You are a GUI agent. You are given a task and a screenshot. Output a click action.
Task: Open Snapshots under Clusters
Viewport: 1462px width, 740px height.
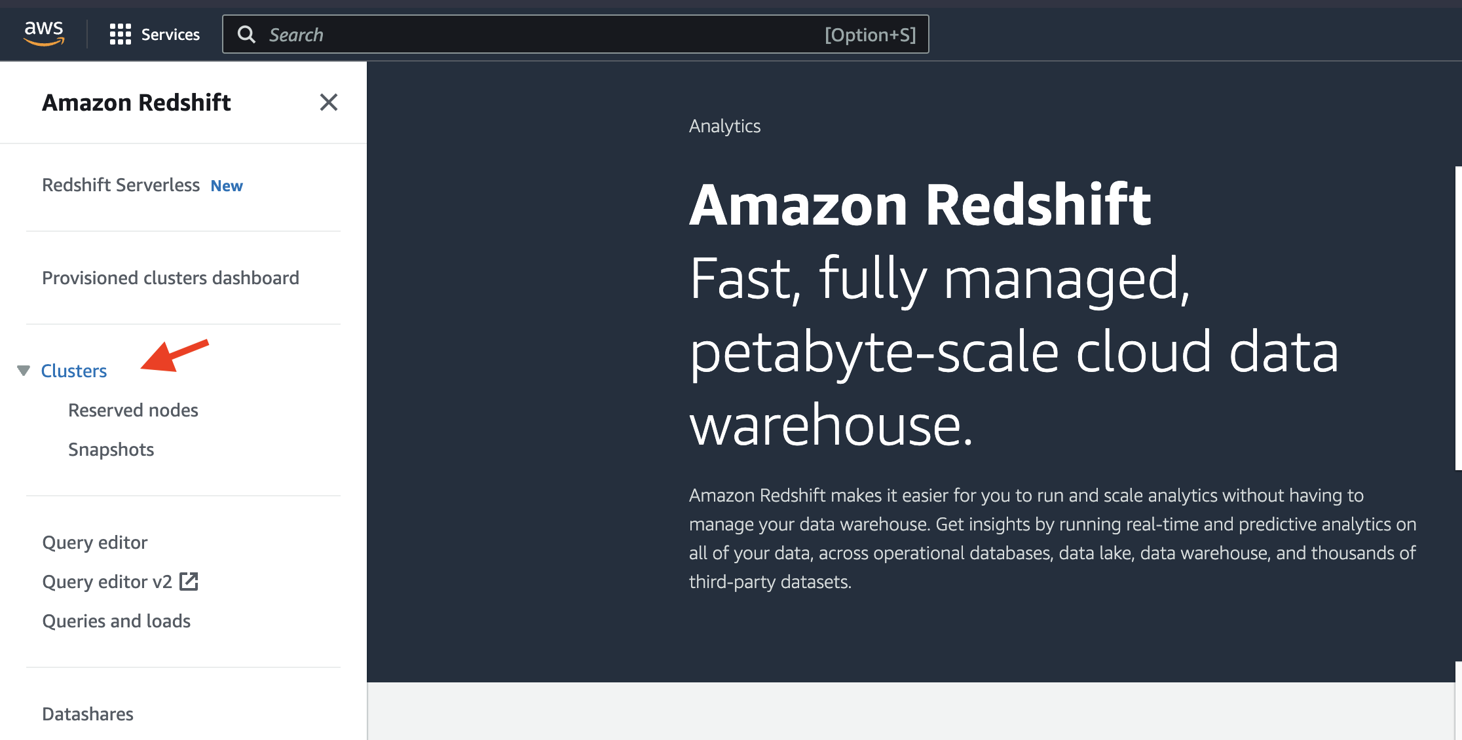coord(111,450)
